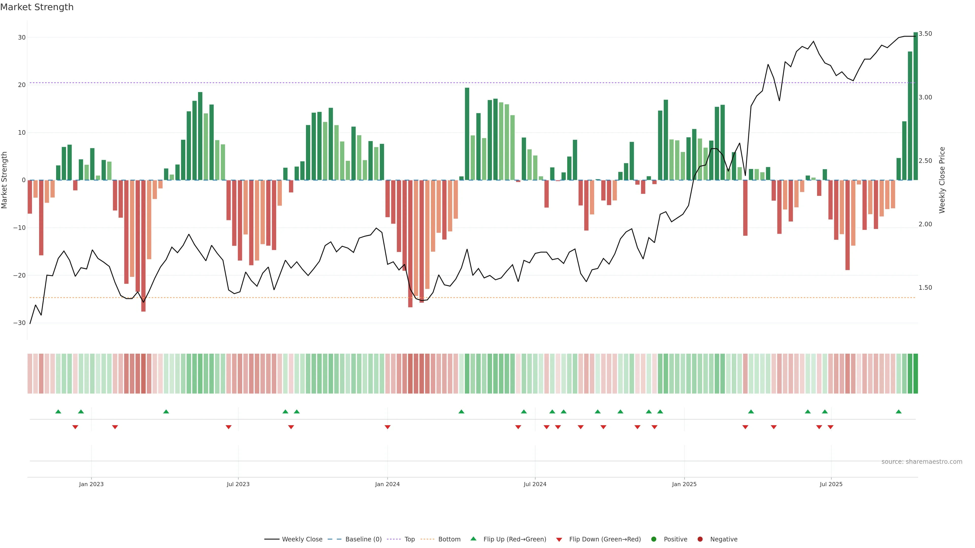Click the darkest green heatmap cell at right end
Viewport: 975px width, 548px height.
916,373
